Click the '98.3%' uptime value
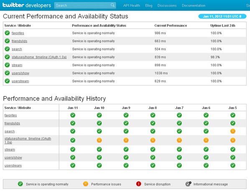This screenshot has width=250, height=191. coord(215,57)
